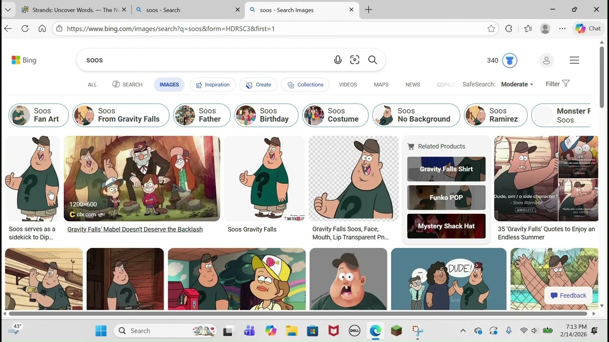This screenshot has height=342, width=609.
Task: Click the Edge profile avatar
Action: click(545, 28)
